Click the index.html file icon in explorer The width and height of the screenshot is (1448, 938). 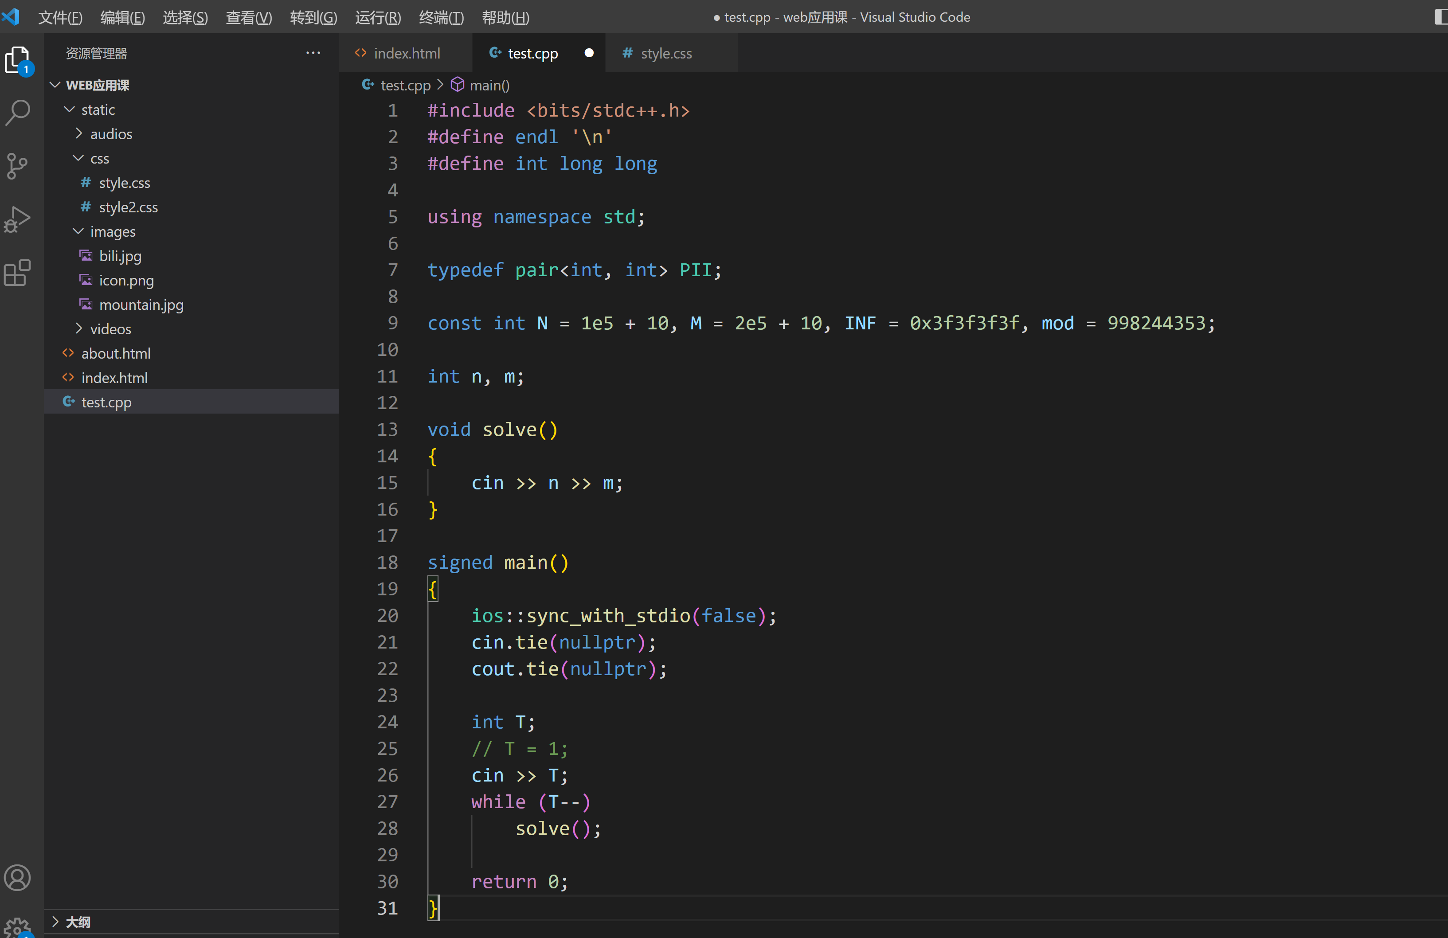coord(68,377)
